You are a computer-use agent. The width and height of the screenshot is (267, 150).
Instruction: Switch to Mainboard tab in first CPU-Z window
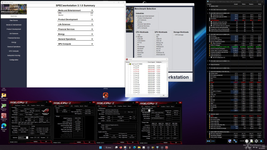pos(17,106)
